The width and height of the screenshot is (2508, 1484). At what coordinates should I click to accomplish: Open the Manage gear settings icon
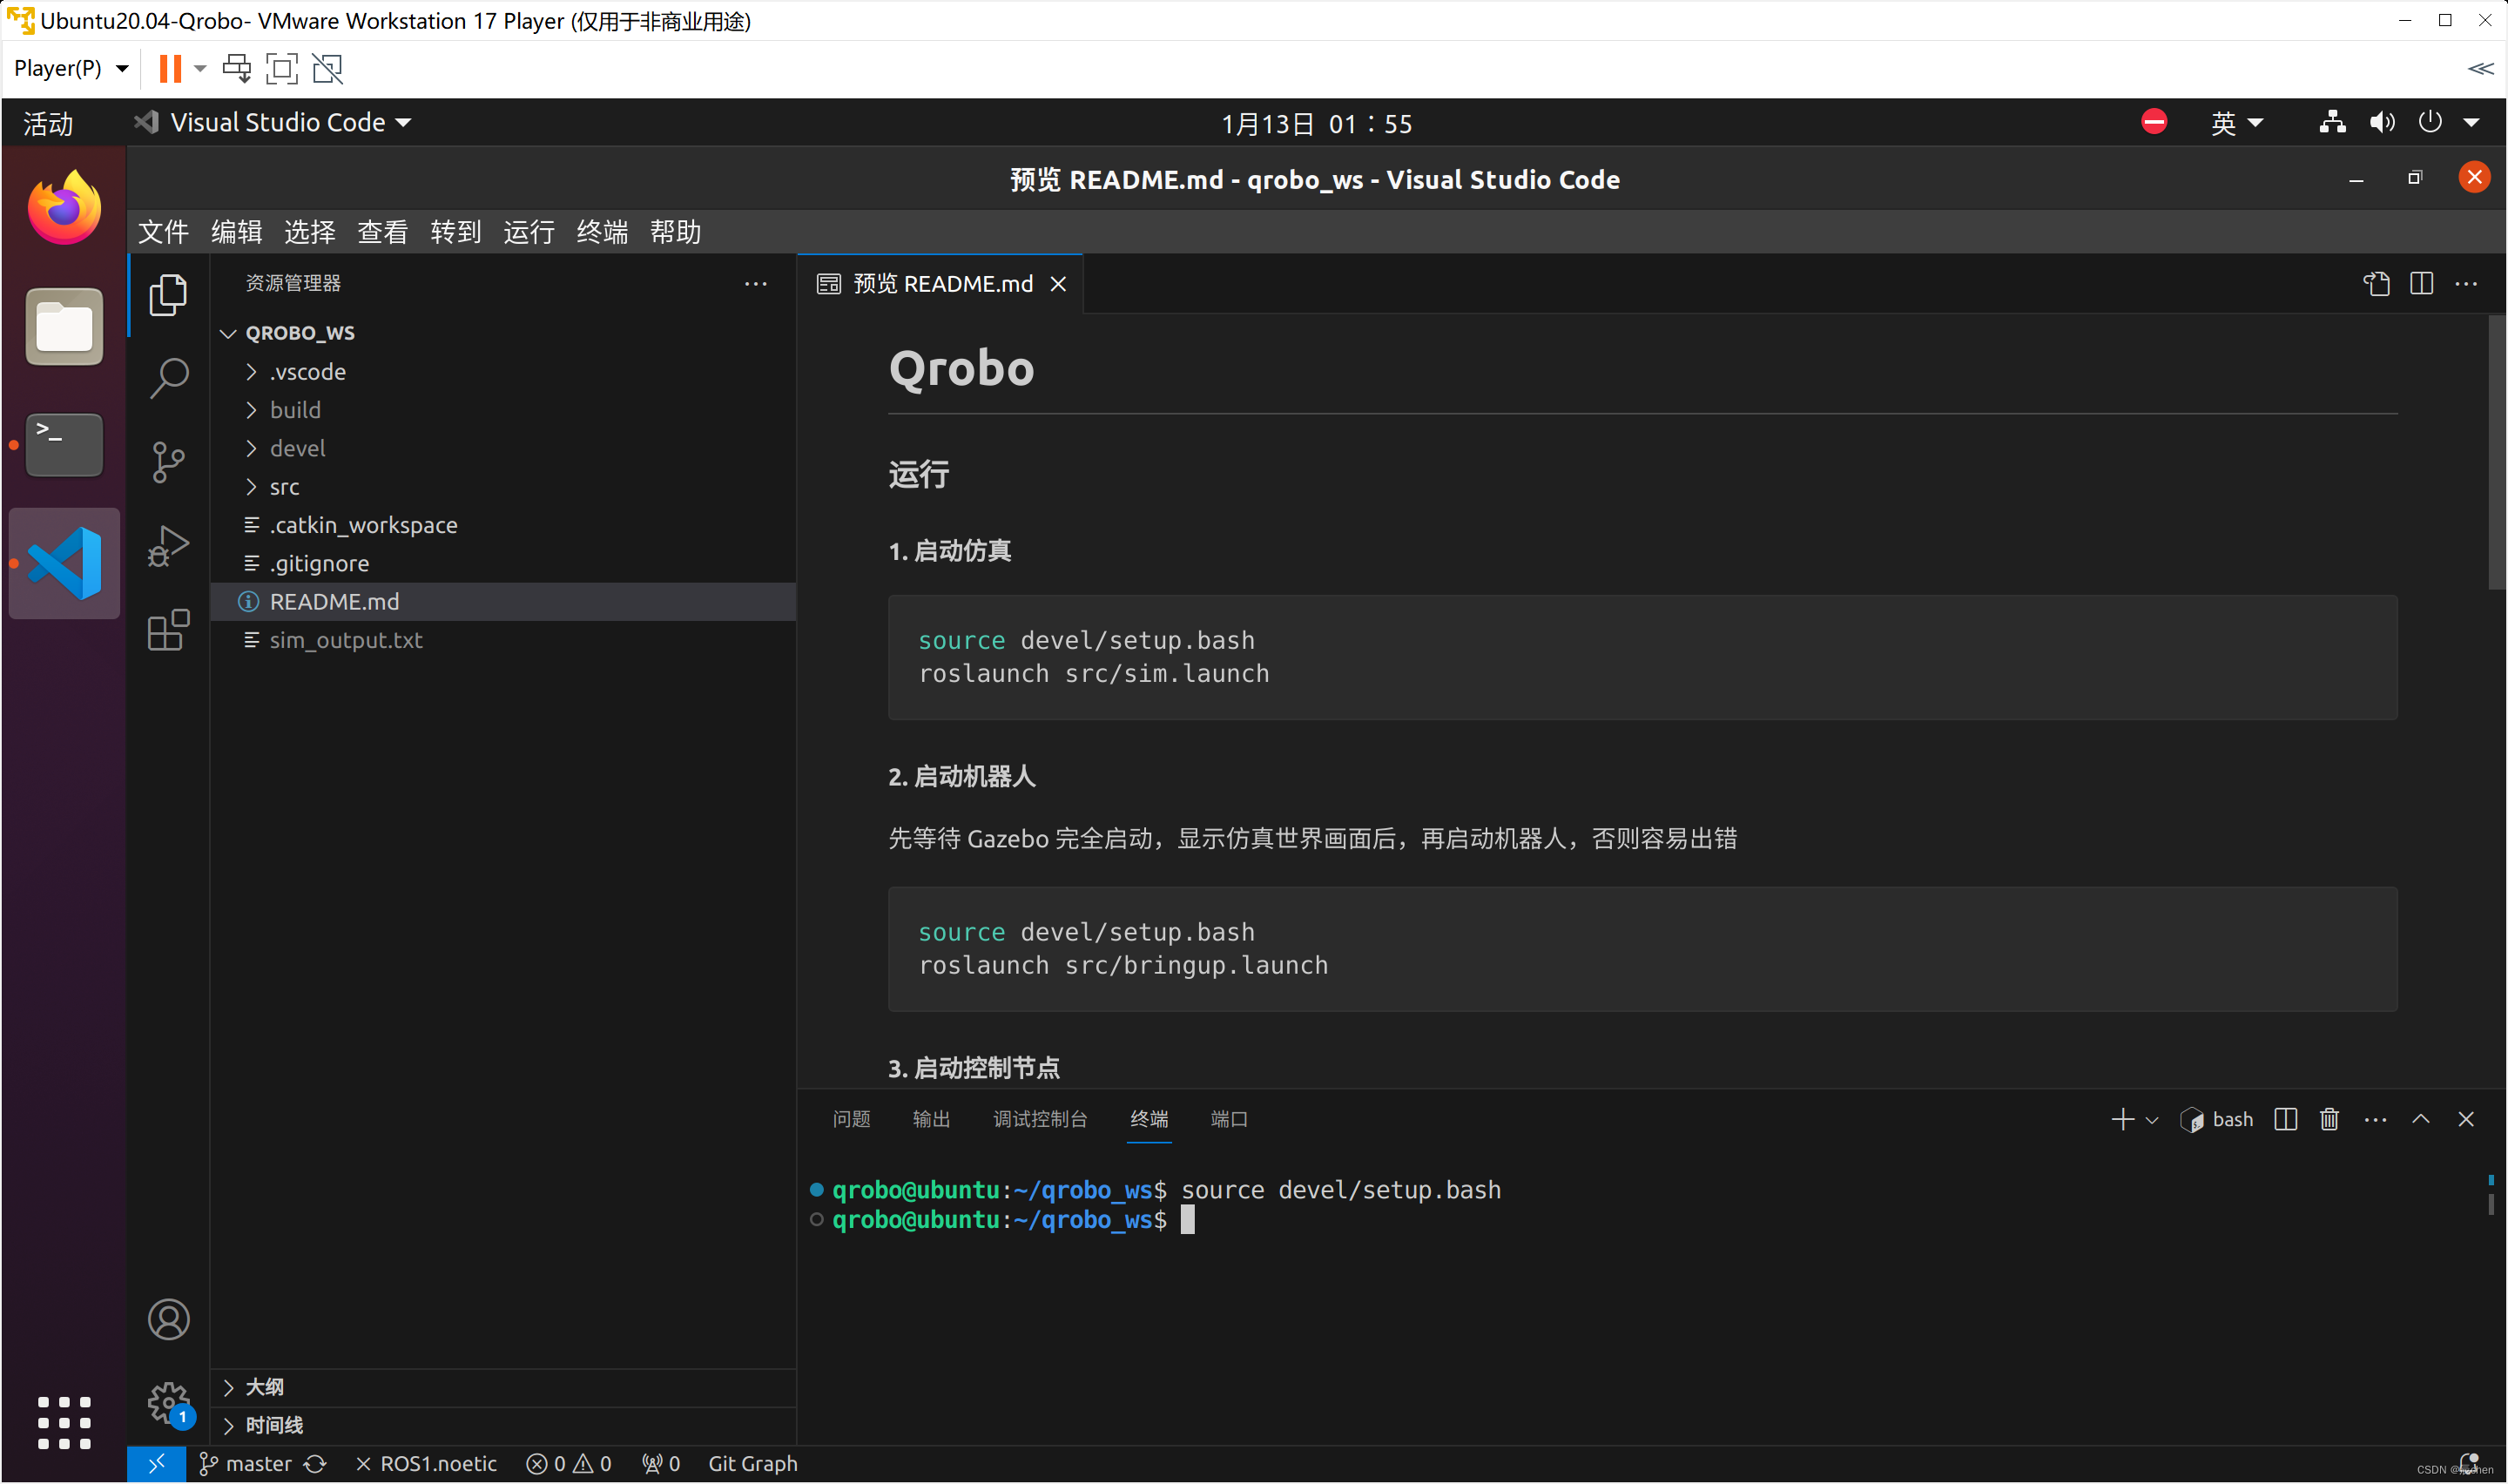pyautogui.click(x=168, y=1403)
